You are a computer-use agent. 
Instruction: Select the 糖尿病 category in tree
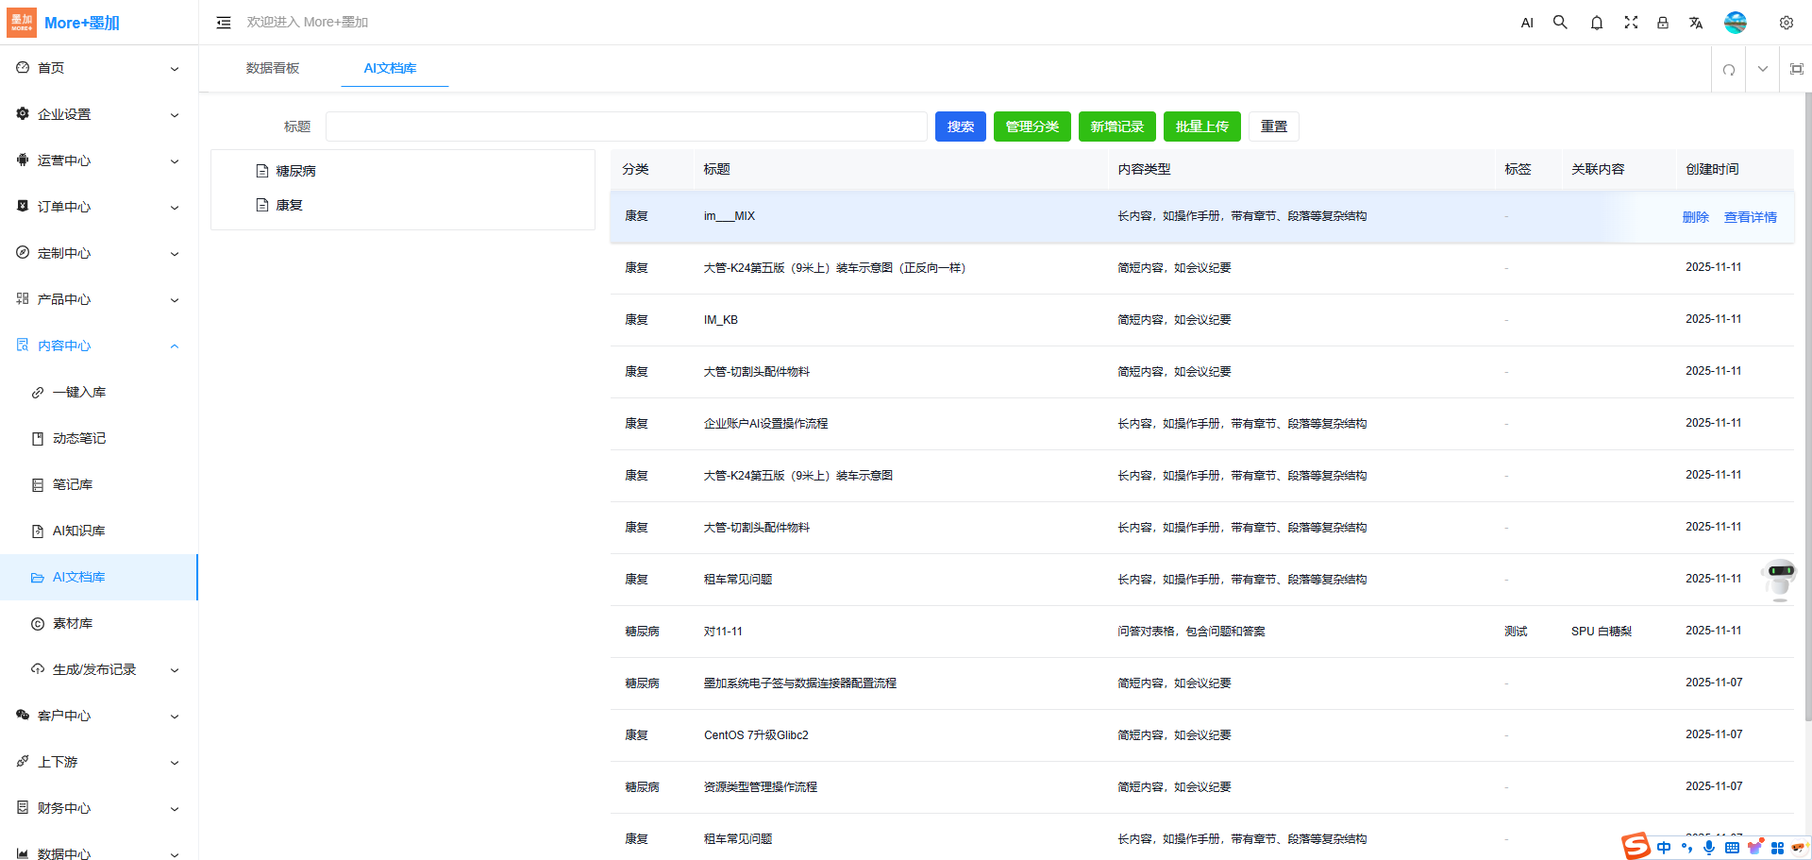pyautogui.click(x=295, y=171)
